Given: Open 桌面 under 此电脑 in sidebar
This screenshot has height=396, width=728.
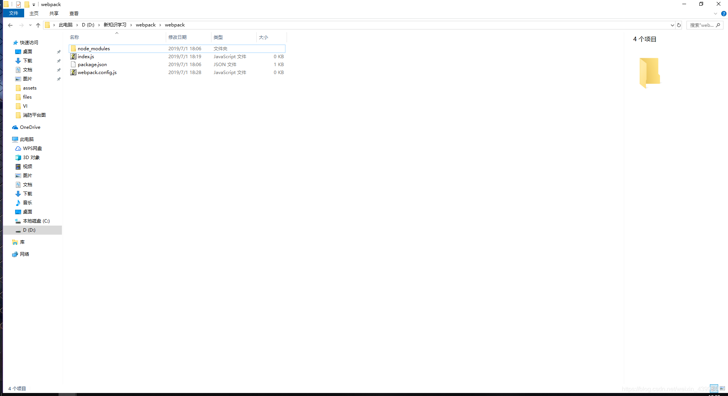Looking at the screenshot, I should tap(28, 212).
